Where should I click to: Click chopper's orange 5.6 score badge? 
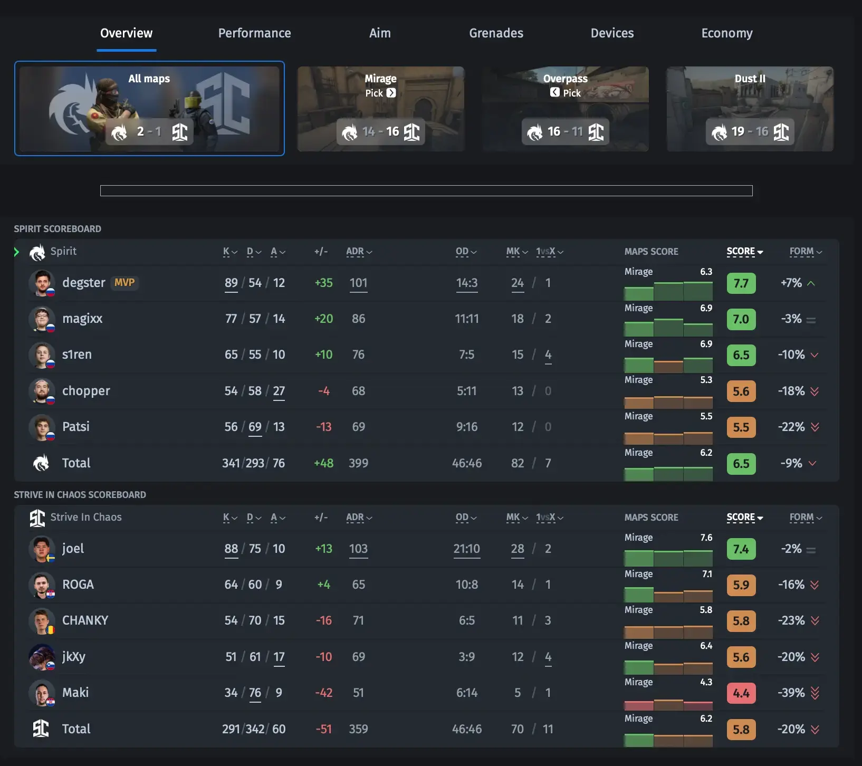(741, 391)
